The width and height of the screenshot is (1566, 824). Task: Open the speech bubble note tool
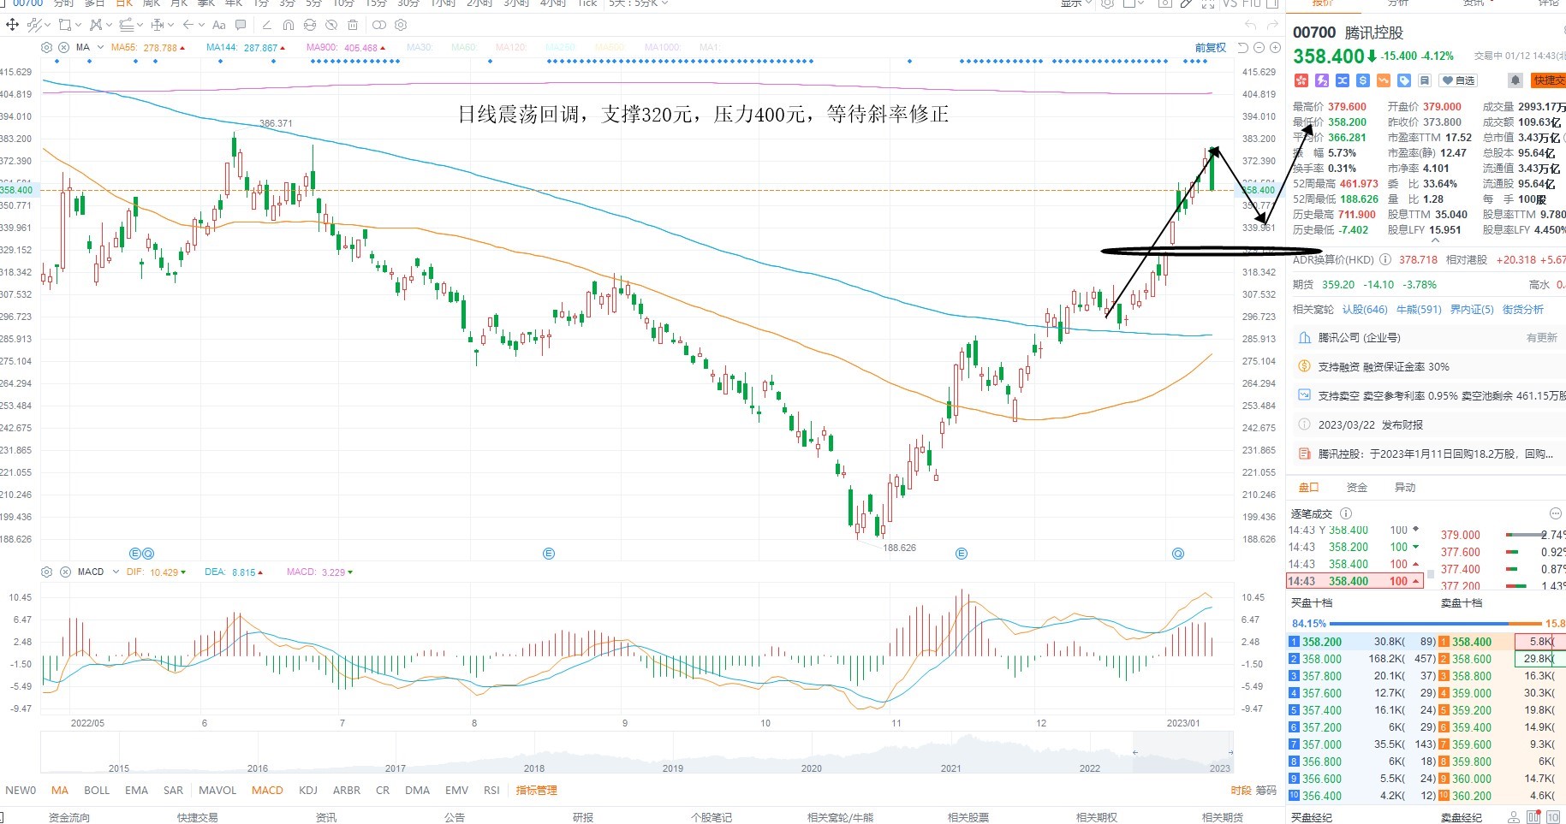click(x=241, y=25)
